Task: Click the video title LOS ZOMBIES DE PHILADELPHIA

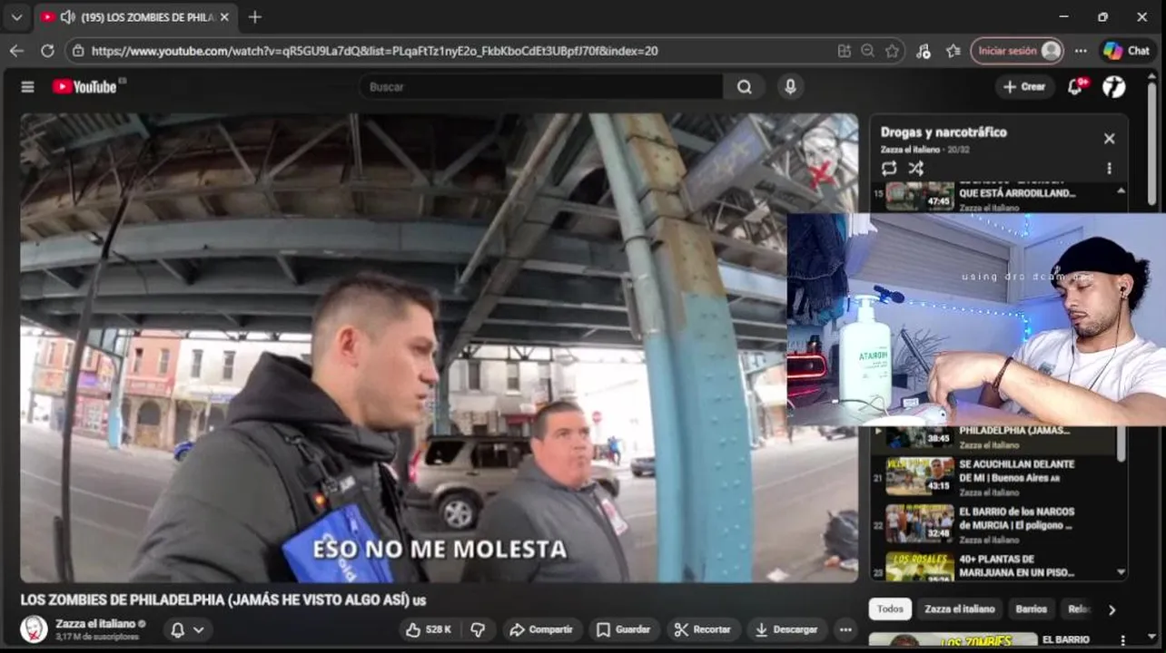Action: 223,600
